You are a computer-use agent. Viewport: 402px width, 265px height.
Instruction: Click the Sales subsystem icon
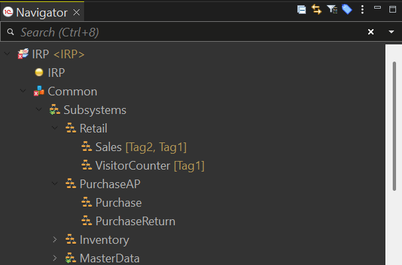(87, 146)
